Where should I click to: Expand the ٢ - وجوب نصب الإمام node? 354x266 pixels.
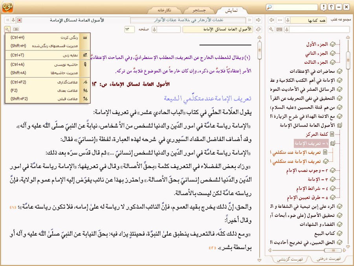tap(332, 170)
